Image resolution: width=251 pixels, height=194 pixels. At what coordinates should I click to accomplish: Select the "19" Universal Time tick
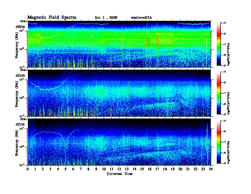coord(172,169)
